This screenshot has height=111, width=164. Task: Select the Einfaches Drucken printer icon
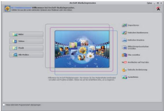tap(124, 40)
